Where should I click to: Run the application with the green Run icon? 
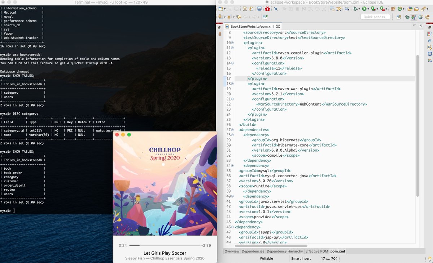(364, 9)
